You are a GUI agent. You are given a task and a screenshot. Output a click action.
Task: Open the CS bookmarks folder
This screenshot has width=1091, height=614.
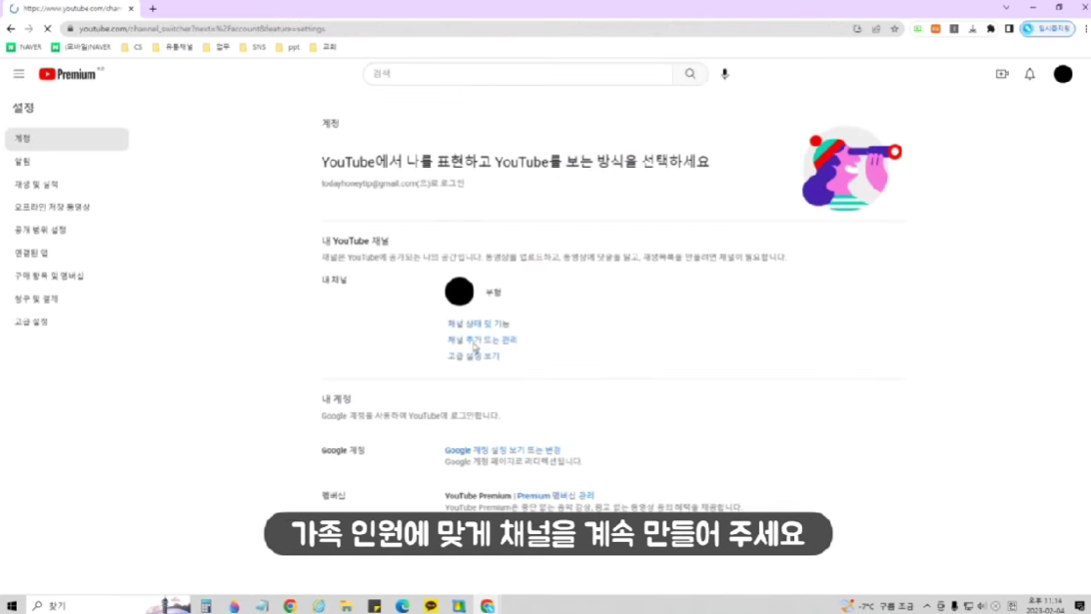(132, 47)
